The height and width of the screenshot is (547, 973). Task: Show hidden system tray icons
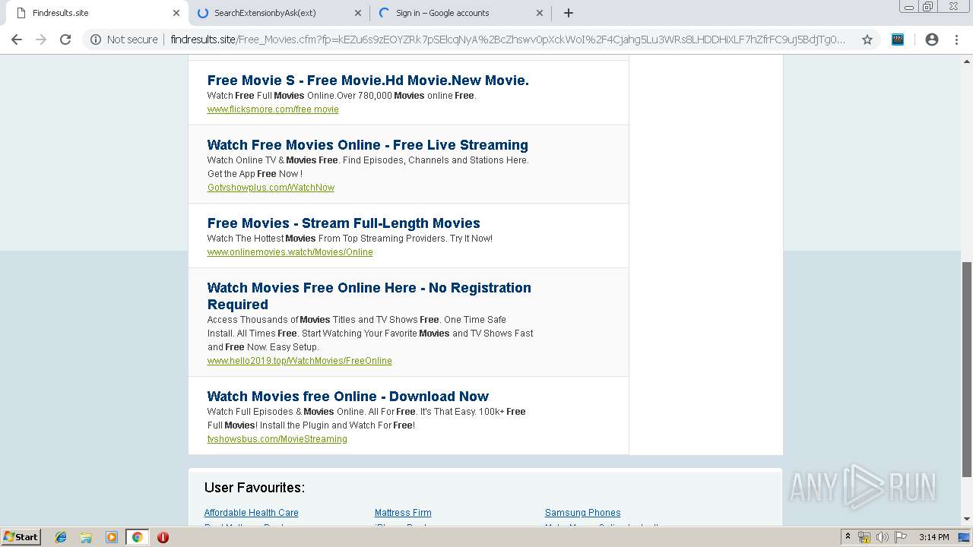848,537
